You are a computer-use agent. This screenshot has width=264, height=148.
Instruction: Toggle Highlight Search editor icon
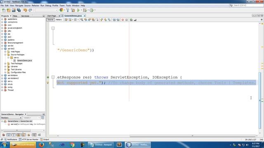click(x=93, y=20)
